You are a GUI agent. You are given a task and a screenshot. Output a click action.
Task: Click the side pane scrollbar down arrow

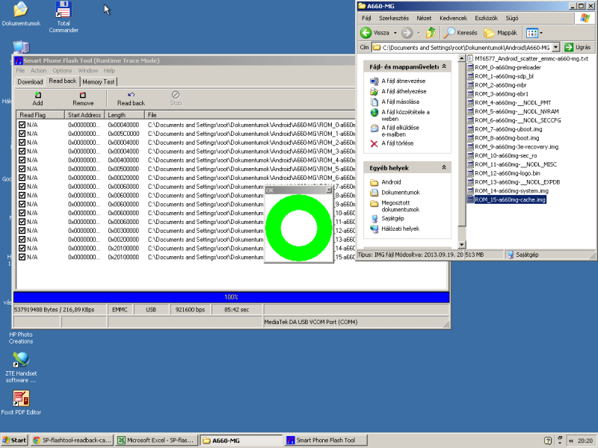(x=461, y=245)
